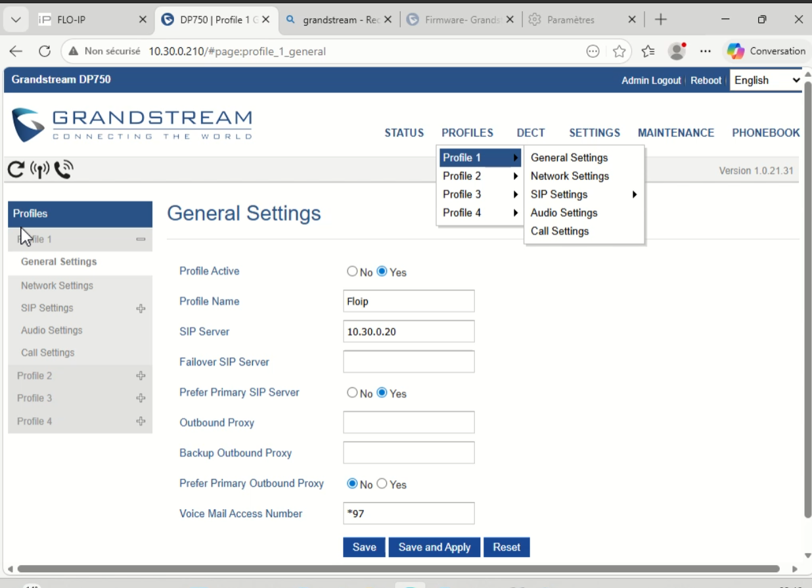
Task: Select Call Settings in the Profile 1 submenu
Action: coord(560,231)
